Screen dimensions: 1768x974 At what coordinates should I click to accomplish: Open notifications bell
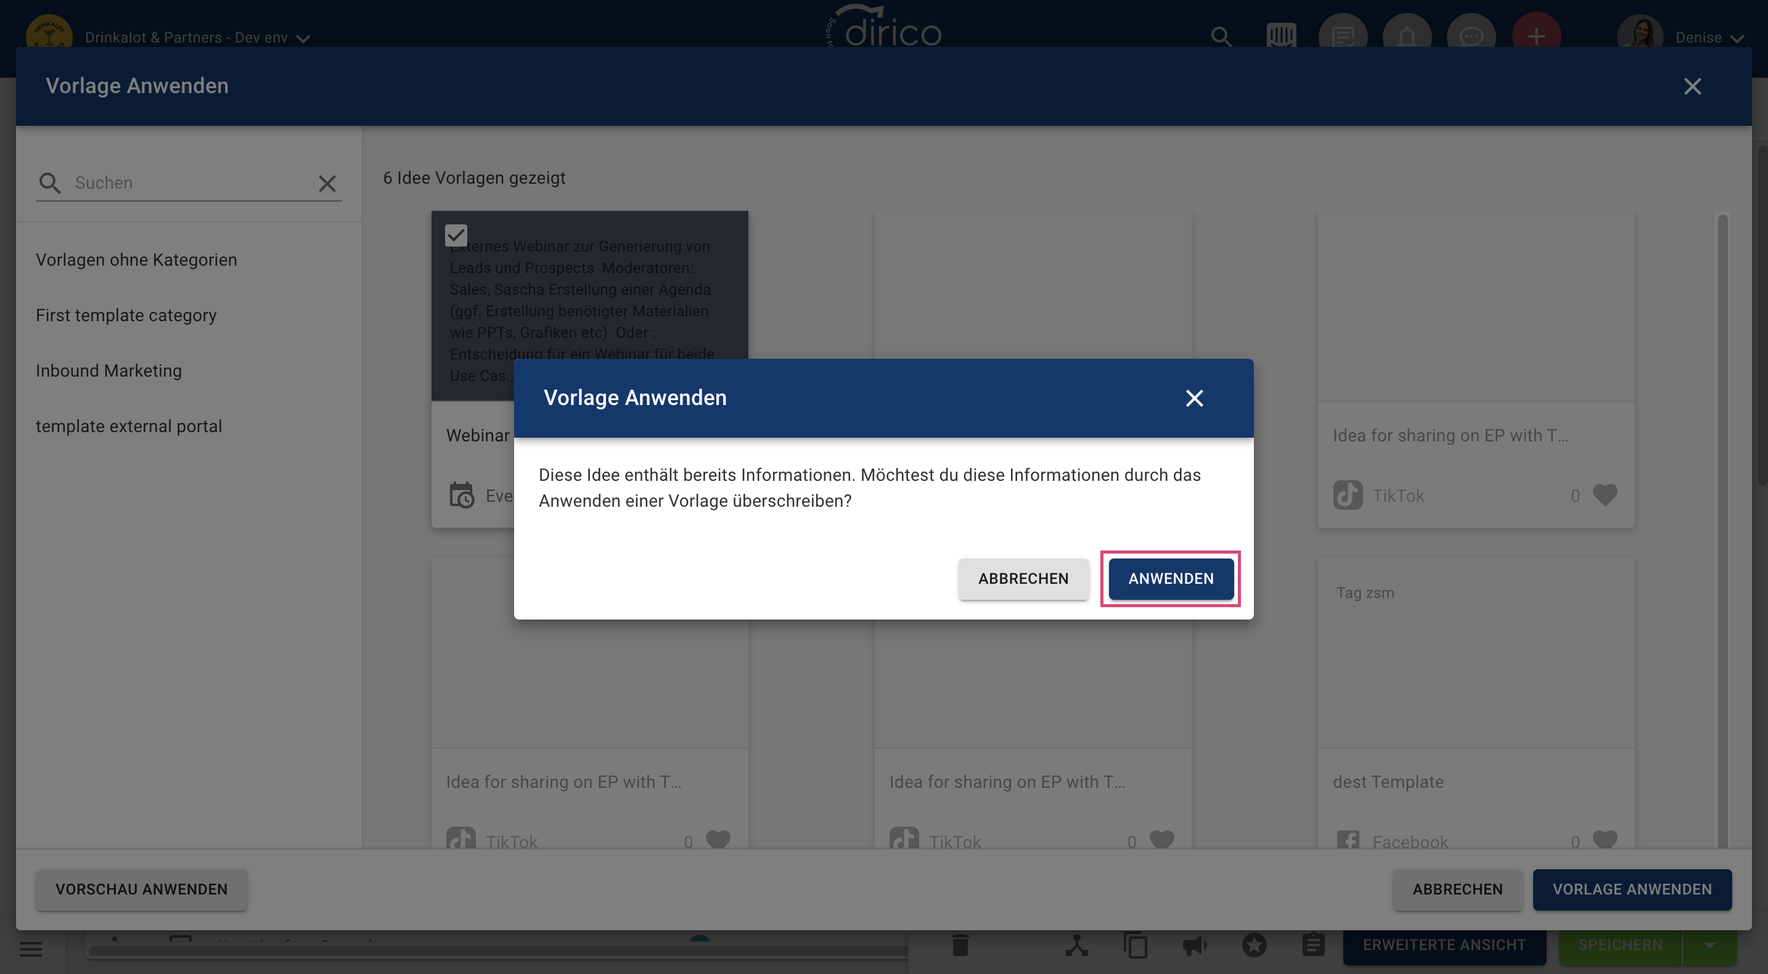tap(1407, 37)
